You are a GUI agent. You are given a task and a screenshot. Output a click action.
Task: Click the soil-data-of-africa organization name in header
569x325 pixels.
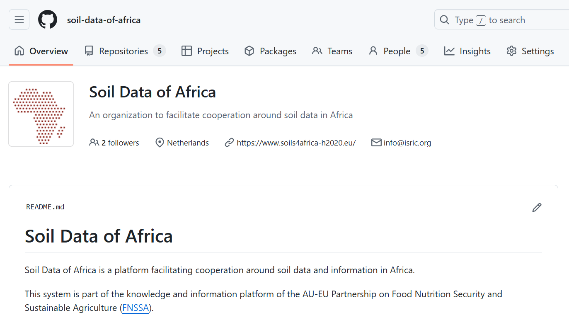pyautogui.click(x=104, y=20)
